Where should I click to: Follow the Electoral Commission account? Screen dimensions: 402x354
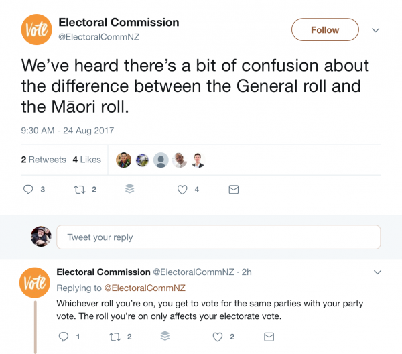[x=325, y=30]
